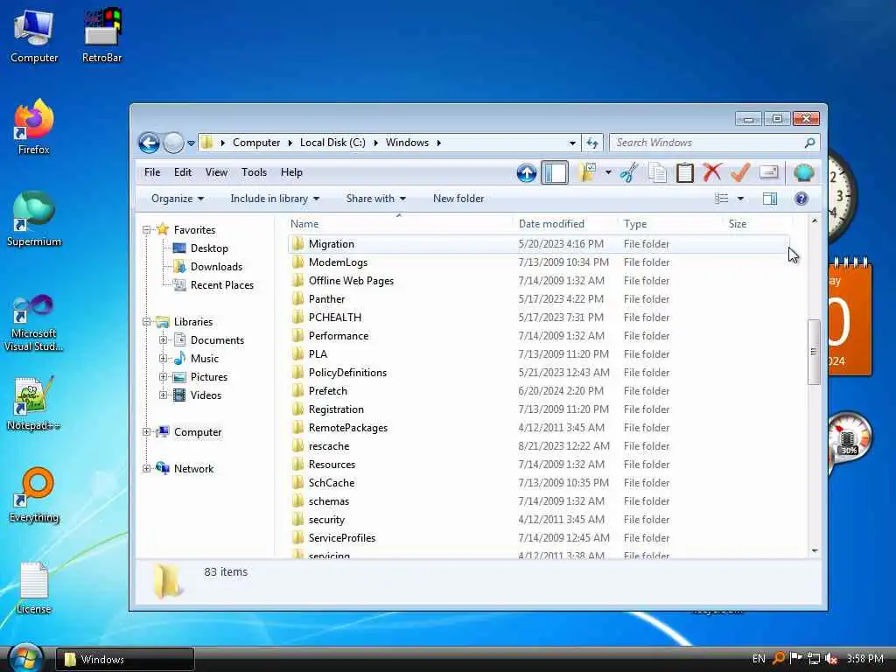Select Desktop under Favorites

click(x=209, y=248)
